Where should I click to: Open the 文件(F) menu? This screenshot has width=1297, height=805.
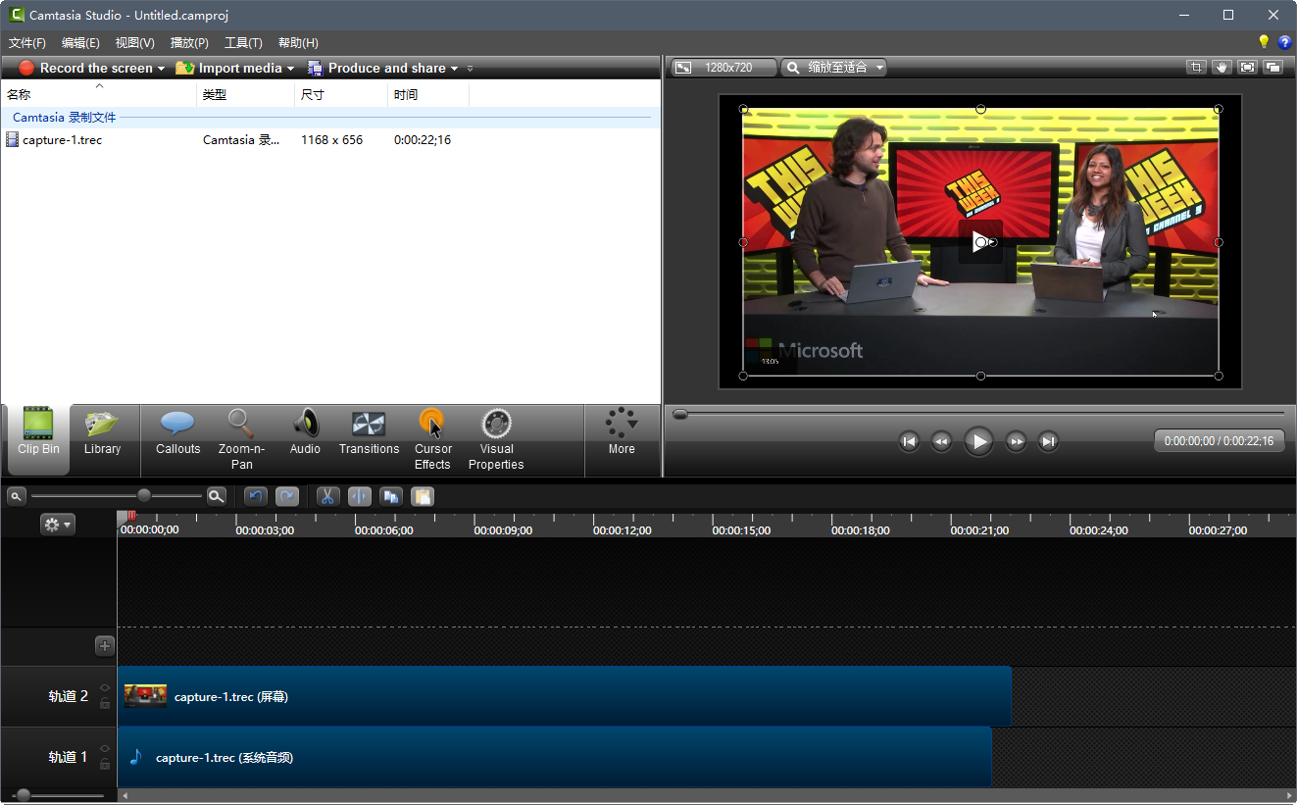pos(27,43)
